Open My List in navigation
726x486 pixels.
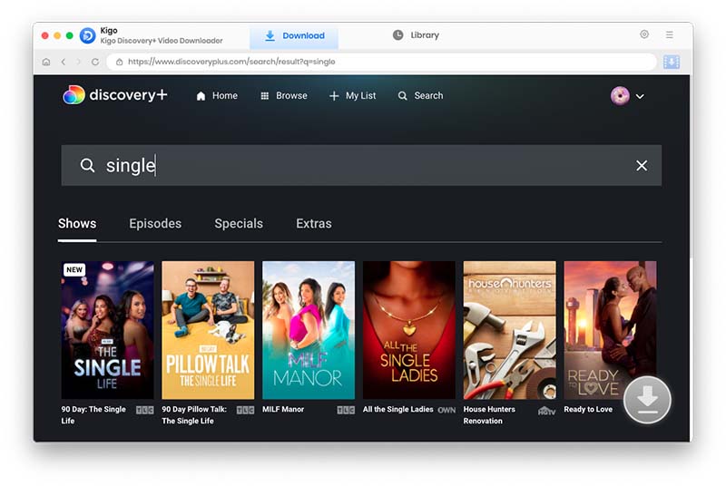tap(352, 96)
